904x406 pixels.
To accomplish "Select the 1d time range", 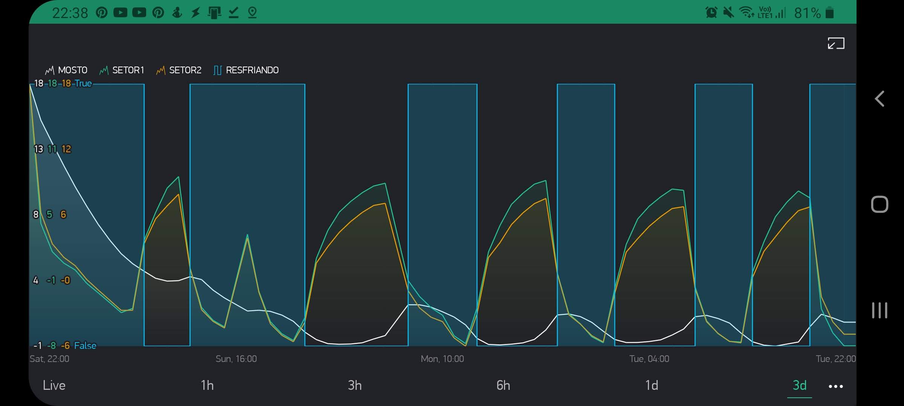I will click(652, 385).
